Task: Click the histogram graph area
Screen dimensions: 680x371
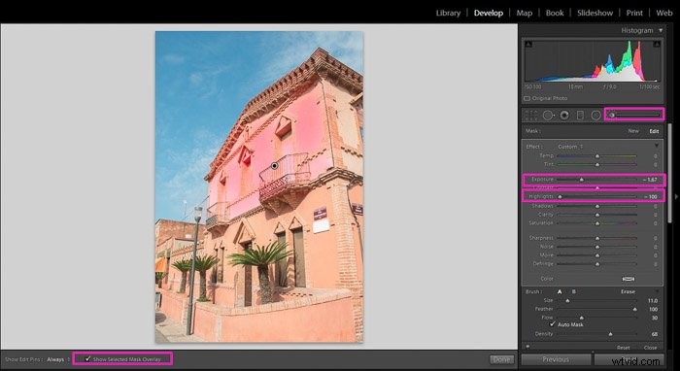Action: click(593, 60)
